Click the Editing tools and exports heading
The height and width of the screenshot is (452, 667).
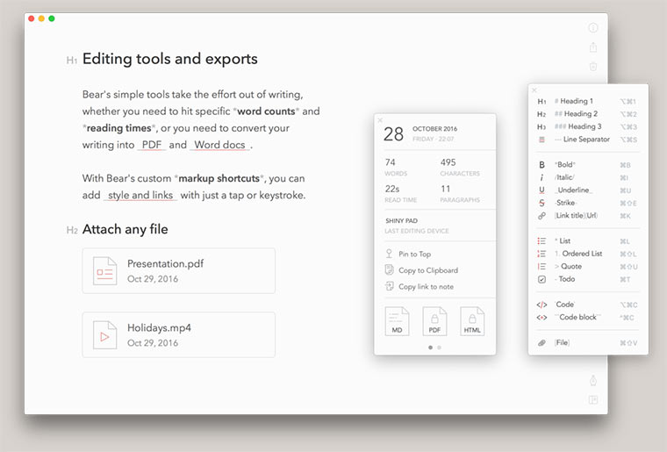point(169,59)
